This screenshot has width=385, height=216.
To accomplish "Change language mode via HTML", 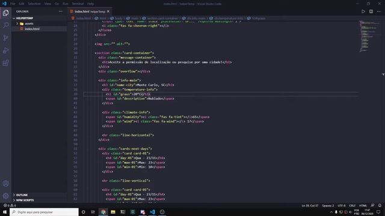I will click(363, 205).
